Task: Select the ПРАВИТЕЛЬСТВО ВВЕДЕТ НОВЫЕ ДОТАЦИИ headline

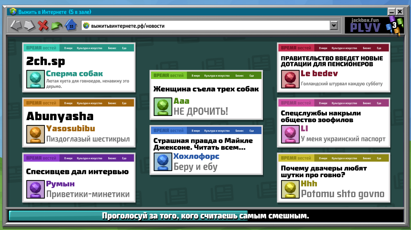Action: coord(332,61)
